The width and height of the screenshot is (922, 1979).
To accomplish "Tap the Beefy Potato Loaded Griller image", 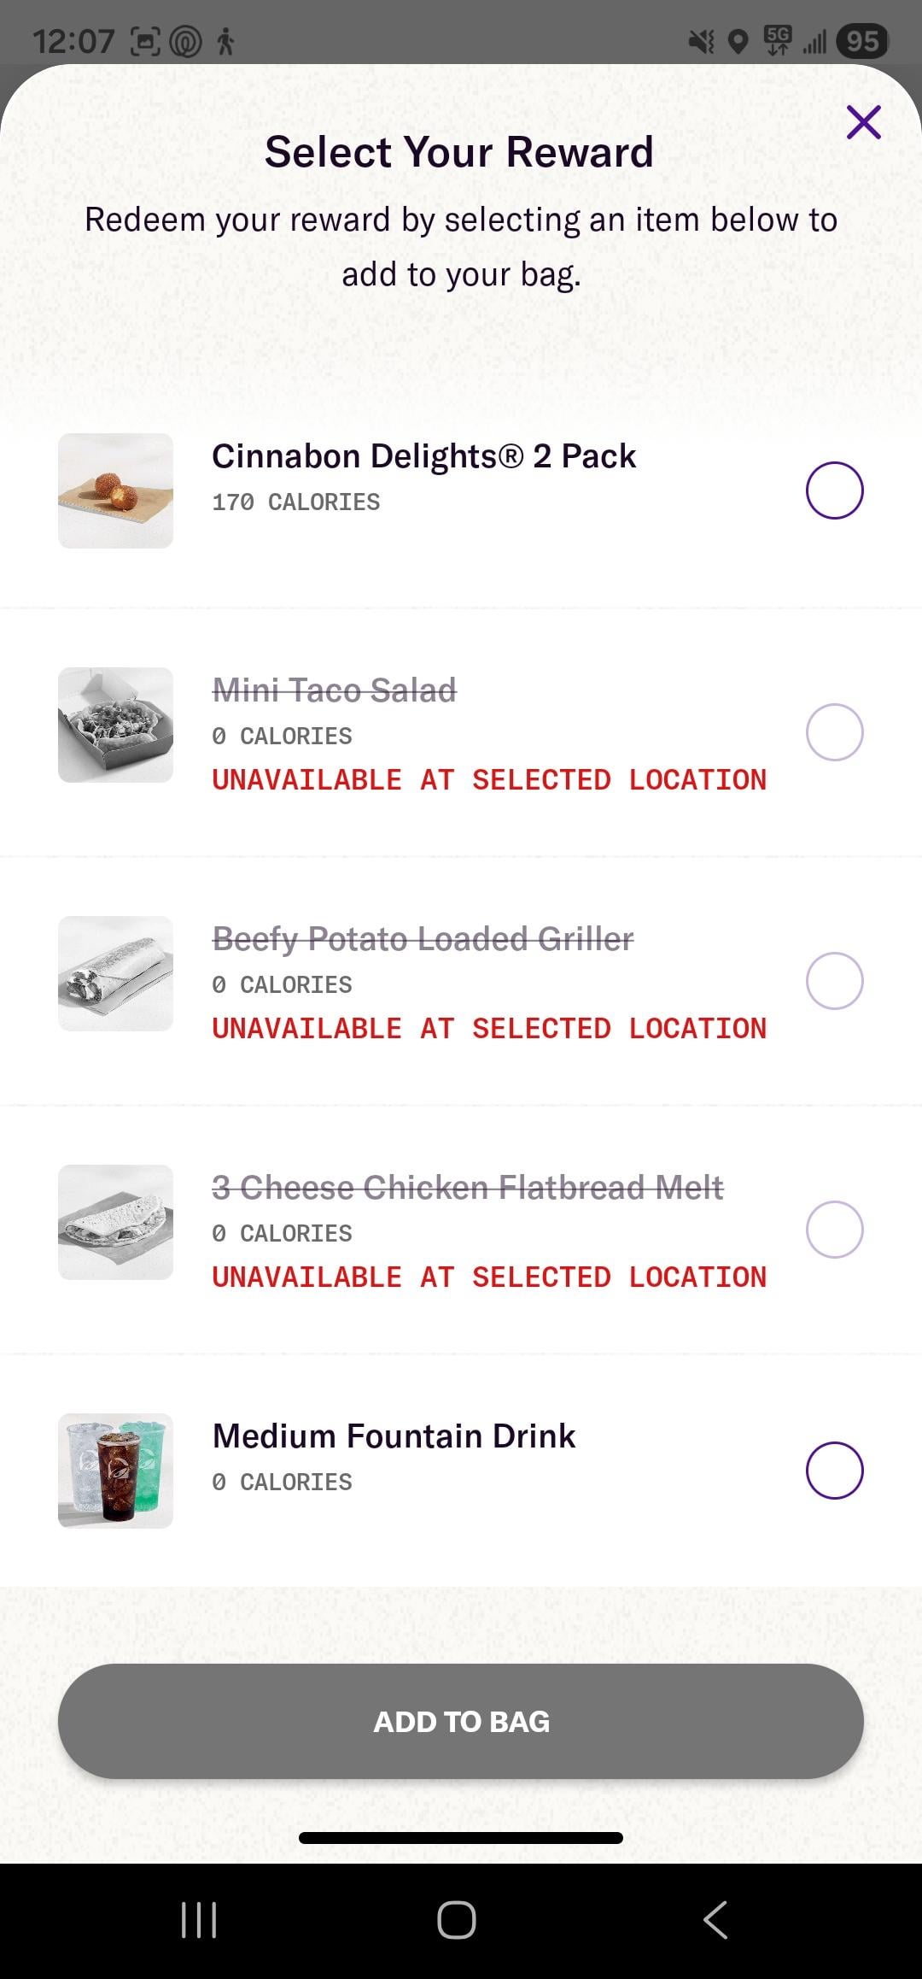I will (x=115, y=973).
